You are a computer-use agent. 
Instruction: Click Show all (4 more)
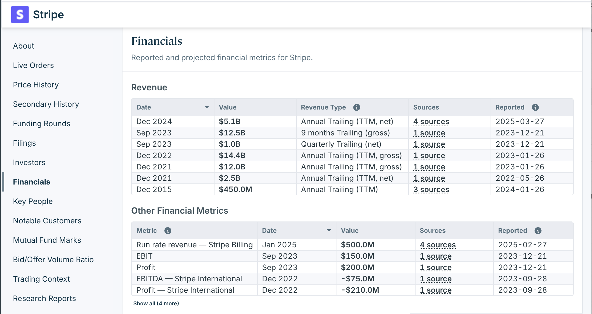tap(156, 303)
